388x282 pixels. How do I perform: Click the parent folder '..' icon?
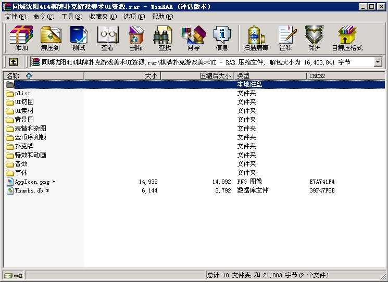pyautogui.click(x=10, y=84)
